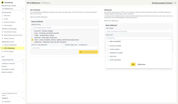Click OK in the events dropdown
The image size is (178, 104).
pos(133,64)
